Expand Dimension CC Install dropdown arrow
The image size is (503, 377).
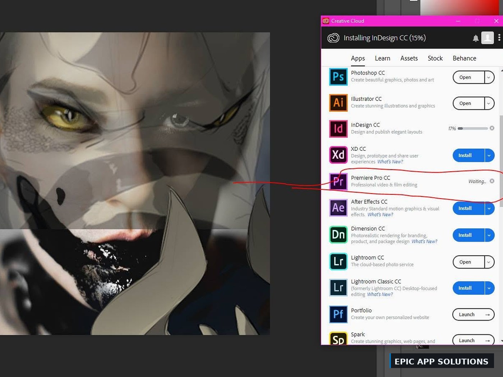(489, 235)
